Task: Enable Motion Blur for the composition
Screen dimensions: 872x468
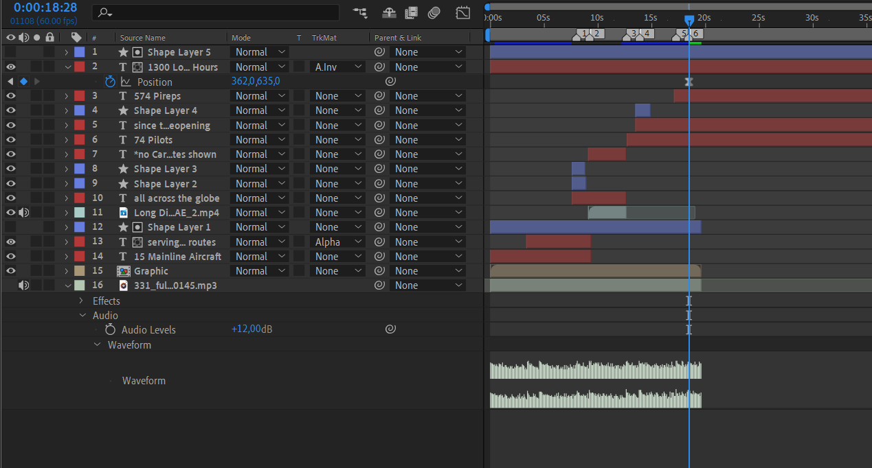Action: [x=434, y=12]
